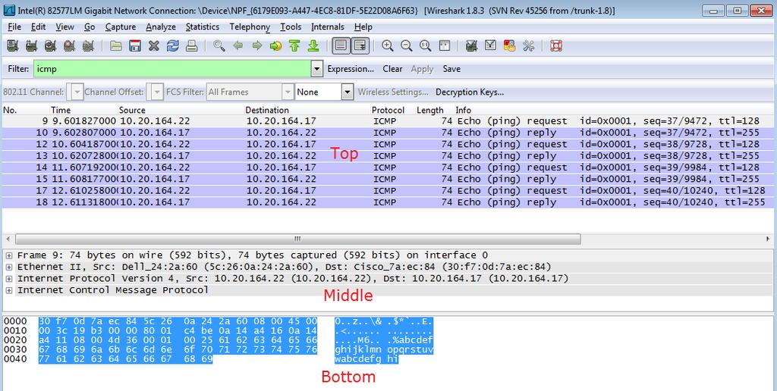The image size is (777, 391).
Task: Reset zoom to normal size 1:1
Action: pos(425,46)
